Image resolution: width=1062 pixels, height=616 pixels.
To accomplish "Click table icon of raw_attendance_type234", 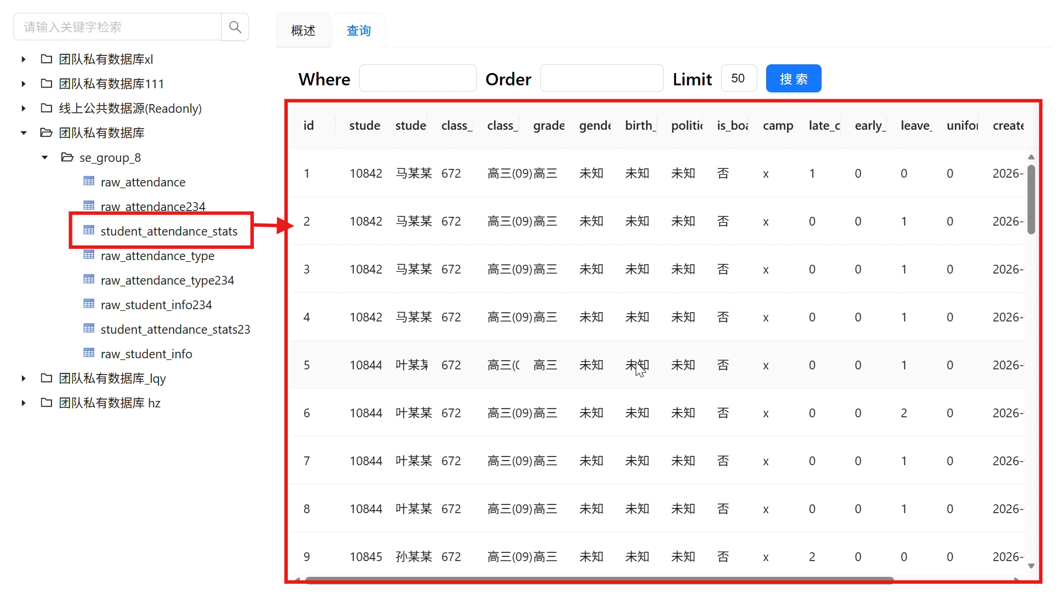I will (89, 279).
